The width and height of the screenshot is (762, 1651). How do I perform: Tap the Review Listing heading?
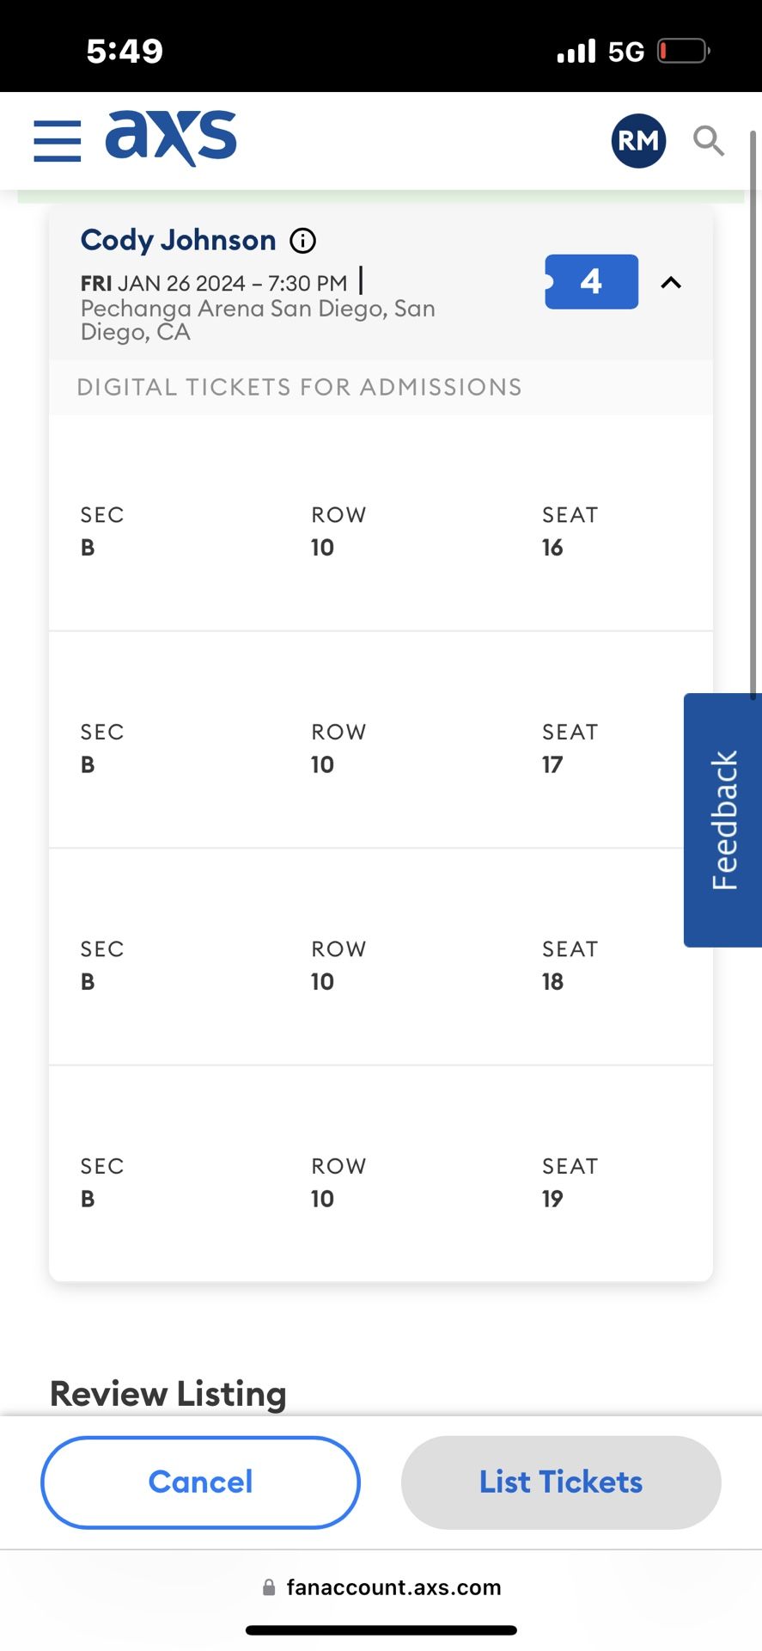point(168,1394)
